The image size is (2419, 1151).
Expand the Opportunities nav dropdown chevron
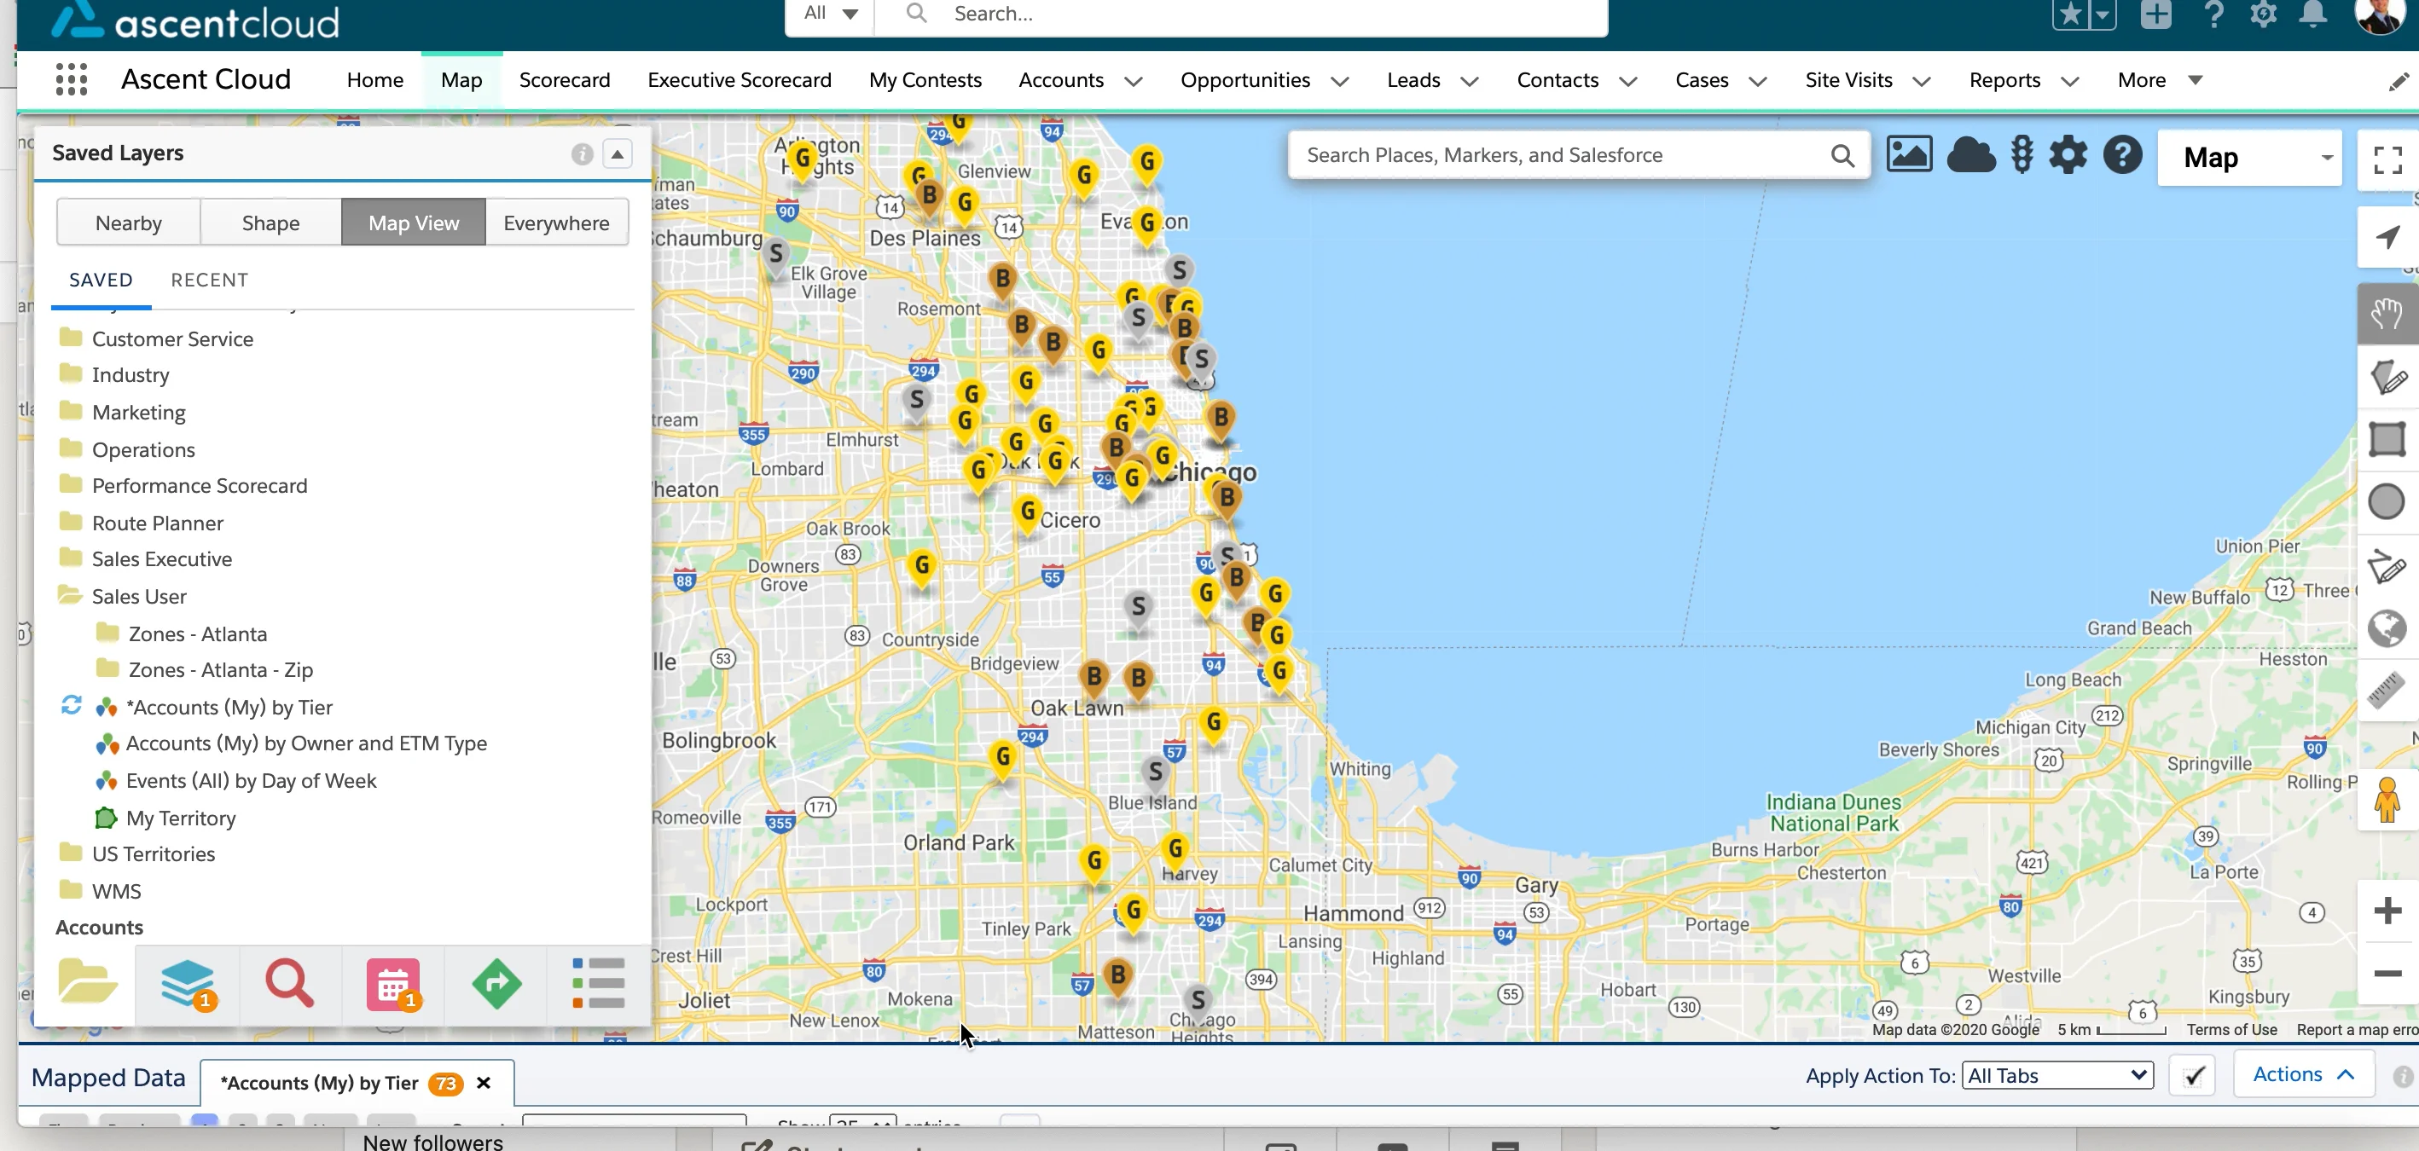(x=1340, y=82)
